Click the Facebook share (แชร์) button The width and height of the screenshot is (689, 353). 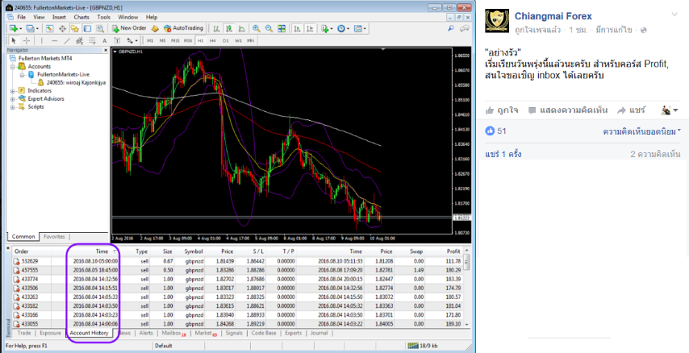click(x=632, y=110)
